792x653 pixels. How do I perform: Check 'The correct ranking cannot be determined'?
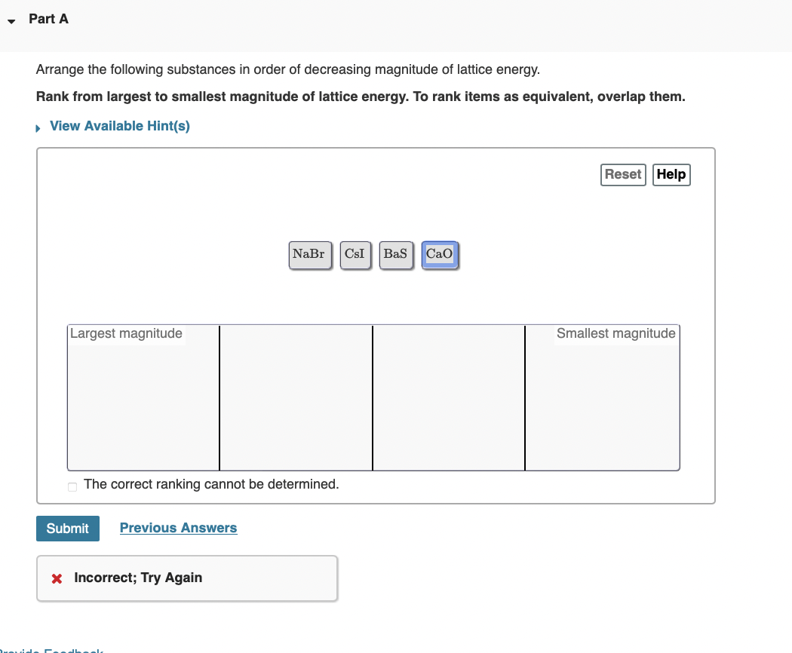(72, 486)
